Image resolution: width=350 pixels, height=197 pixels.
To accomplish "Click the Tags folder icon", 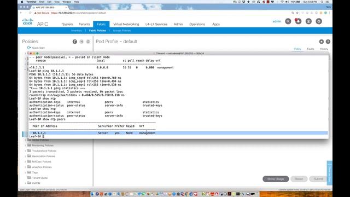I will tap(29, 172).
